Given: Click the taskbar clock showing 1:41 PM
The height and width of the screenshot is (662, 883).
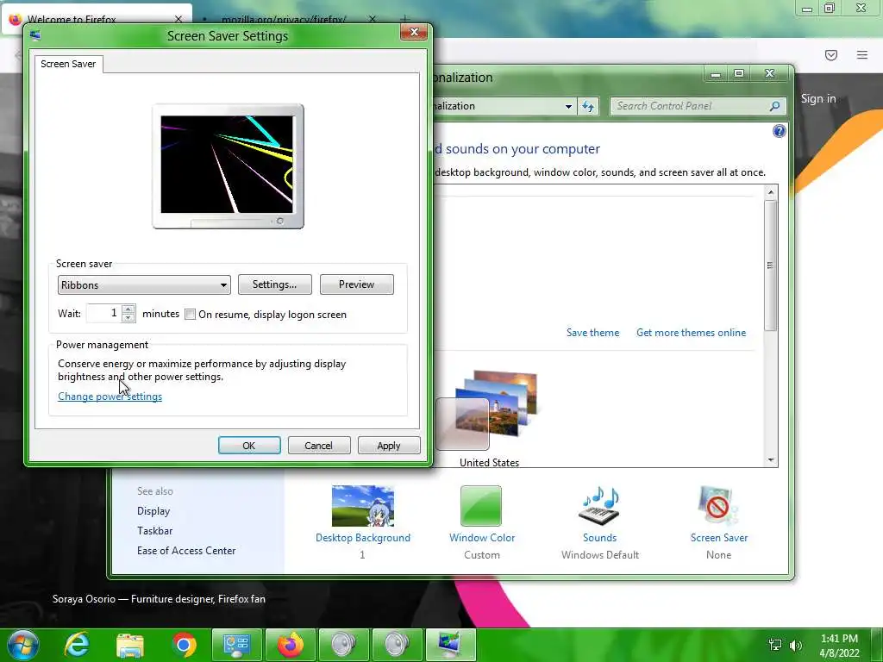Looking at the screenshot, I should (x=839, y=646).
